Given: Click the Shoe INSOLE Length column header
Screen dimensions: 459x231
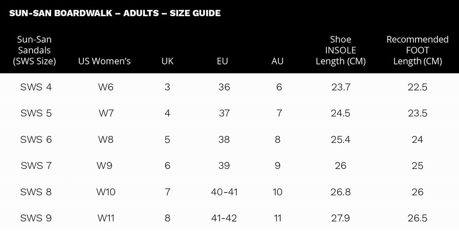Looking at the screenshot, I should [341, 50].
